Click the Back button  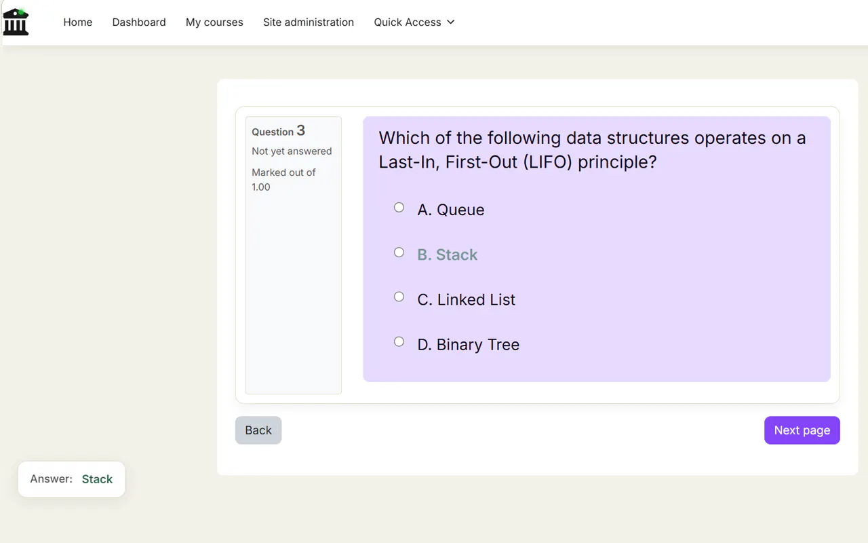pos(258,430)
